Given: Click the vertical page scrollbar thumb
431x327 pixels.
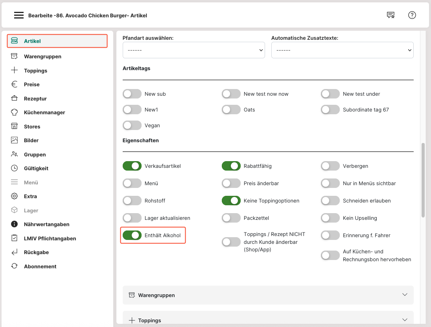Looking at the screenshot, I should click(423, 180).
